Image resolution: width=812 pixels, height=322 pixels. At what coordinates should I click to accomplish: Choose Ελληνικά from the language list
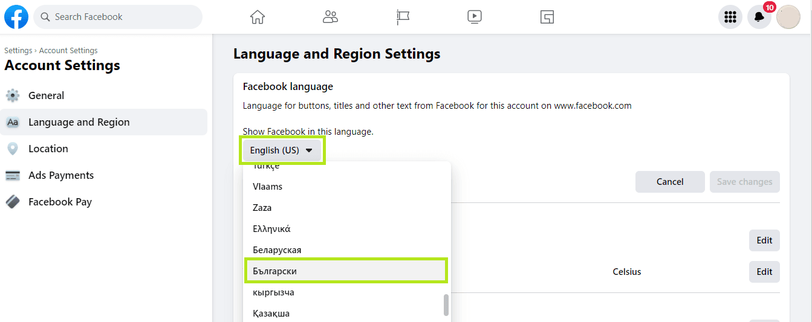[347, 229]
